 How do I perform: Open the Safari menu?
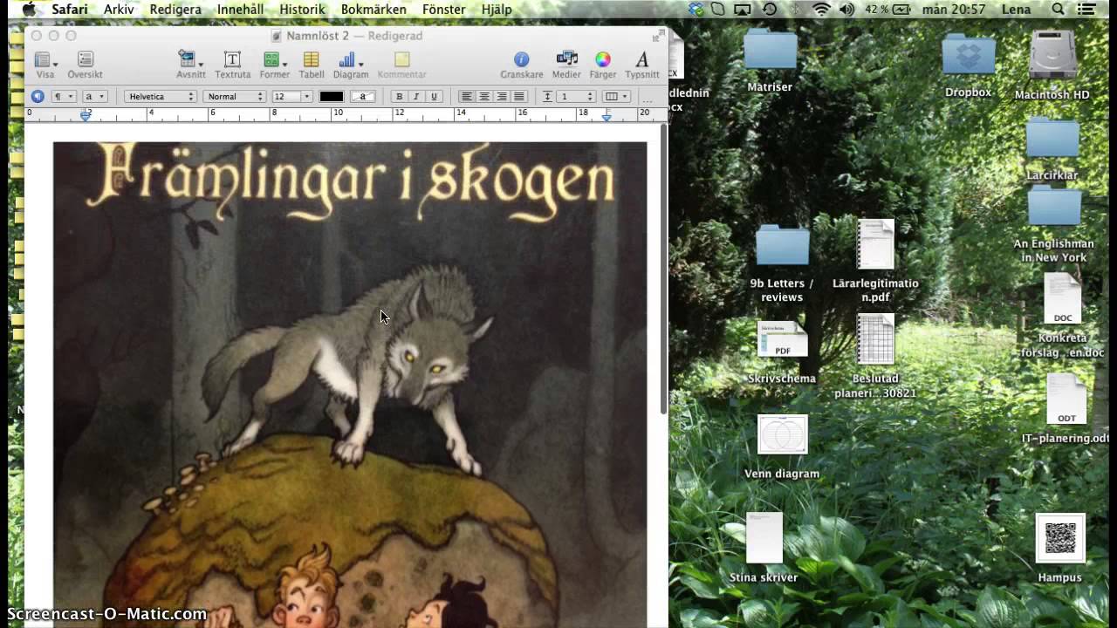point(69,10)
